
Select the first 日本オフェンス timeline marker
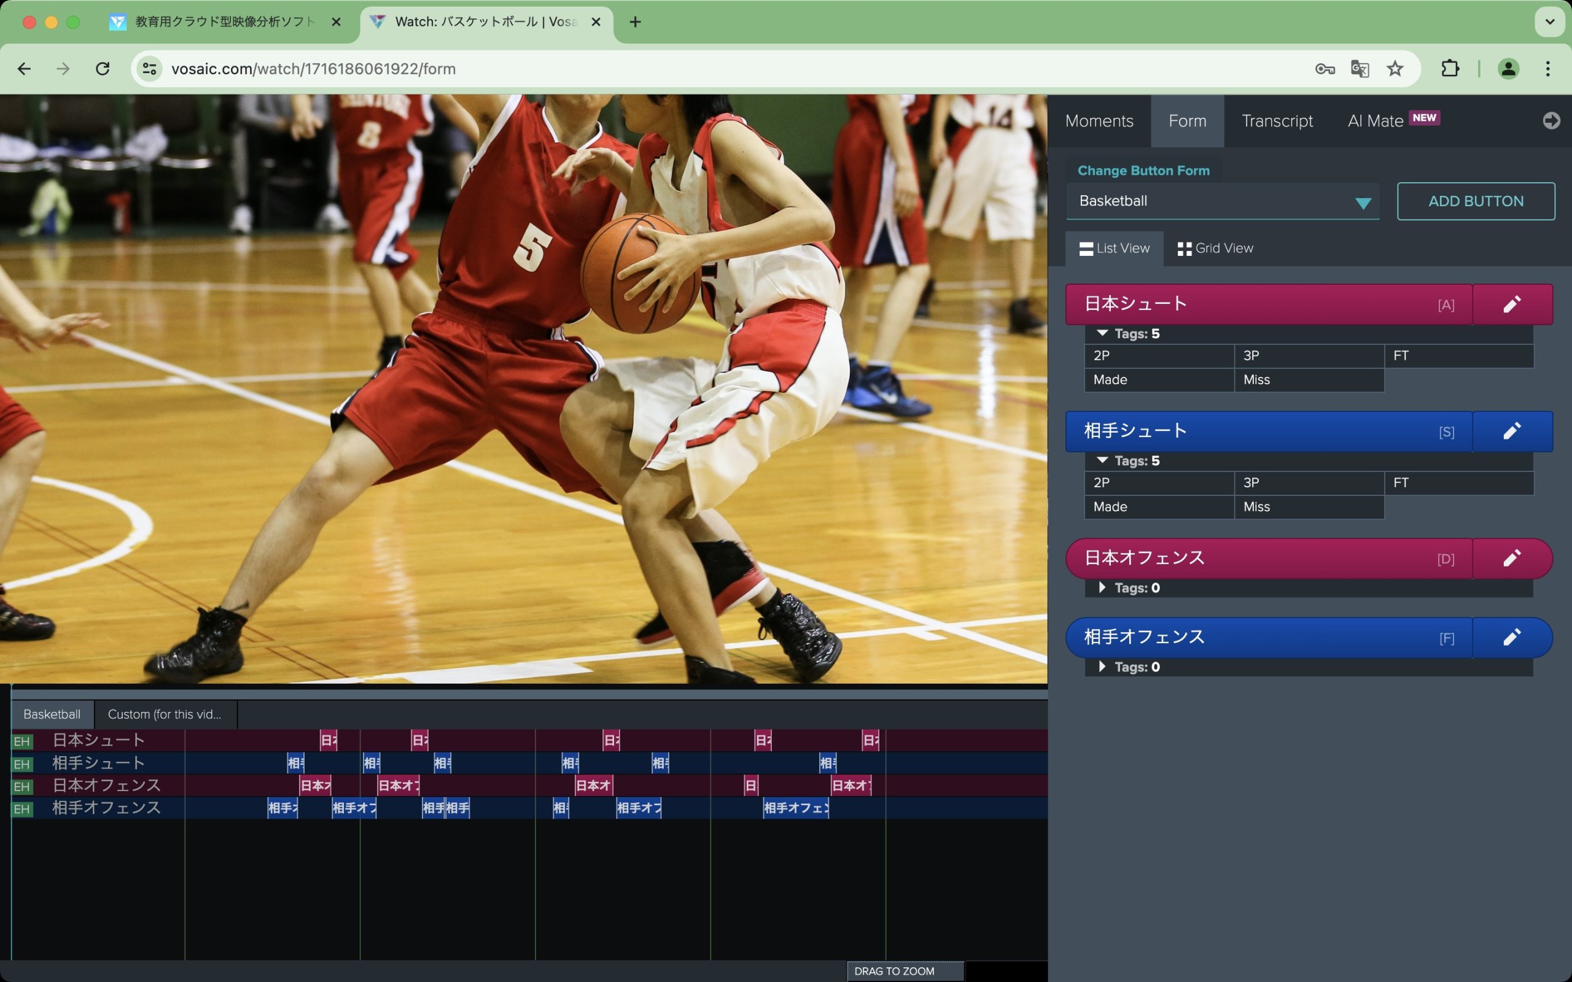(315, 786)
